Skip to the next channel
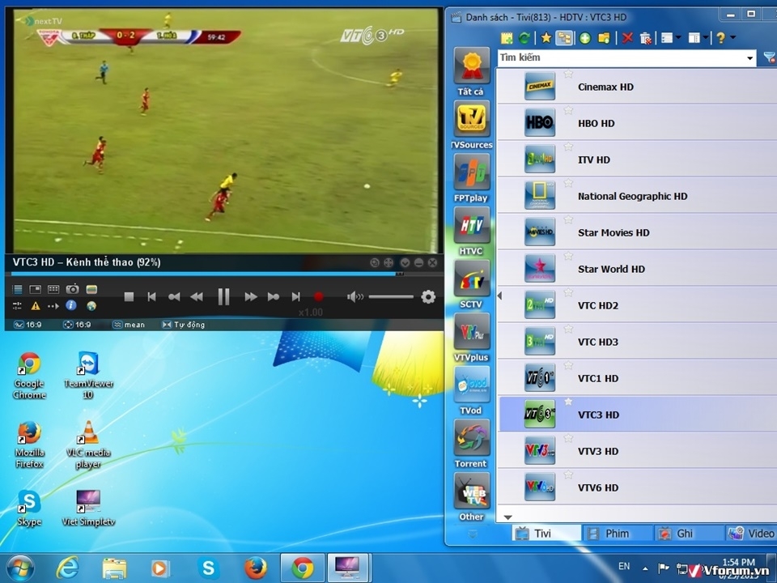777x583 pixels. click(296, 297)
